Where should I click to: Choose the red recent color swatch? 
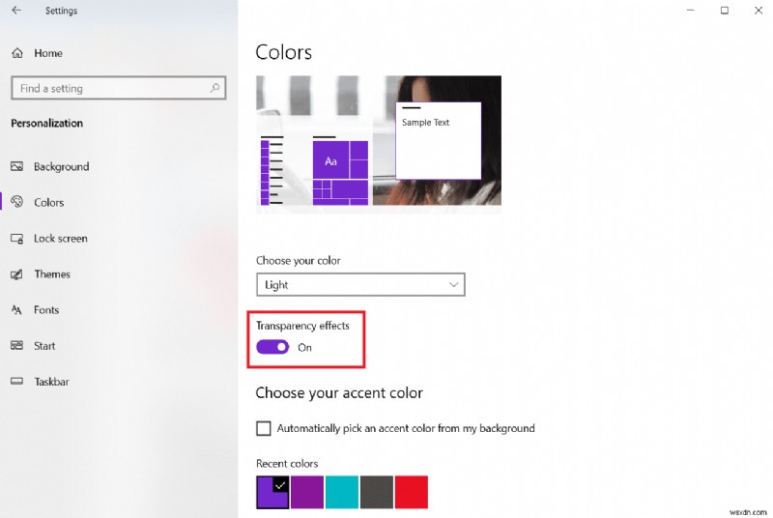412,492
